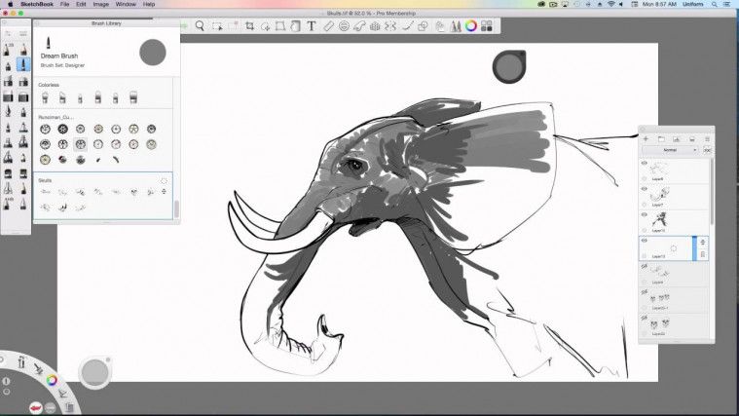739x416 pixels.
Task: Open the Normal blend mode dropdown
Action: [x=671, y=150]
